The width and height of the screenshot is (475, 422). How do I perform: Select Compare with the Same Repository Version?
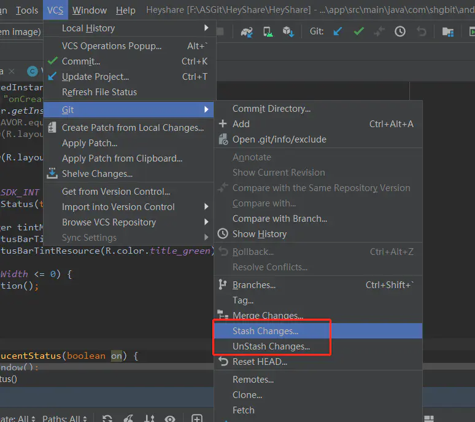tap(318, 187)
